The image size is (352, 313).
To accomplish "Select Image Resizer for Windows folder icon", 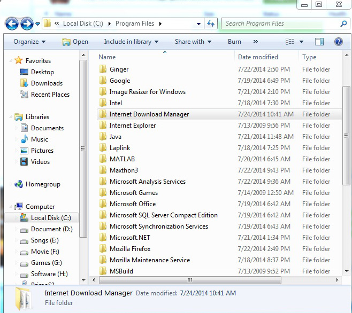I will coord(103,91).
